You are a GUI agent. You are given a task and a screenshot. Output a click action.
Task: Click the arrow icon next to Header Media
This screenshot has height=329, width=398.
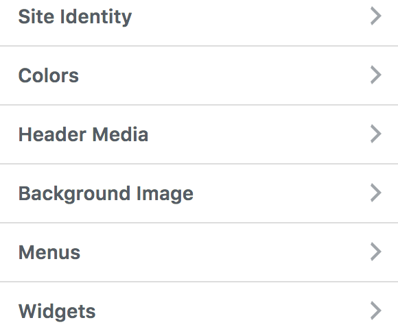coord(376,134)
